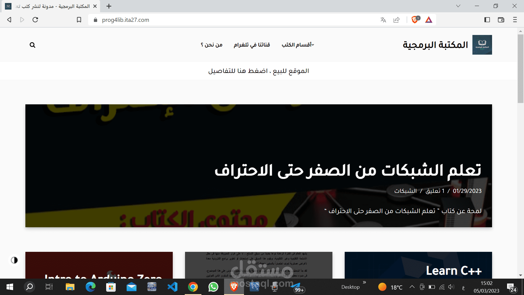The height and width of the screenshot is (295, 524).
Task: Open Mail app from taskbar
Action: pos(132,287)
